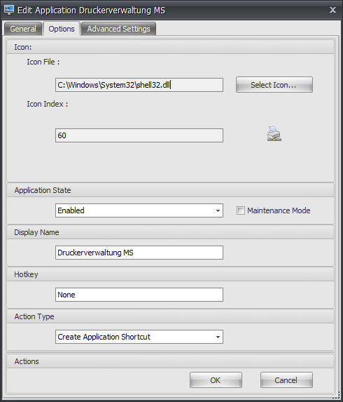Screen dimensions: 343x402
Task: Click the Display Name section header
Action: 170,232
